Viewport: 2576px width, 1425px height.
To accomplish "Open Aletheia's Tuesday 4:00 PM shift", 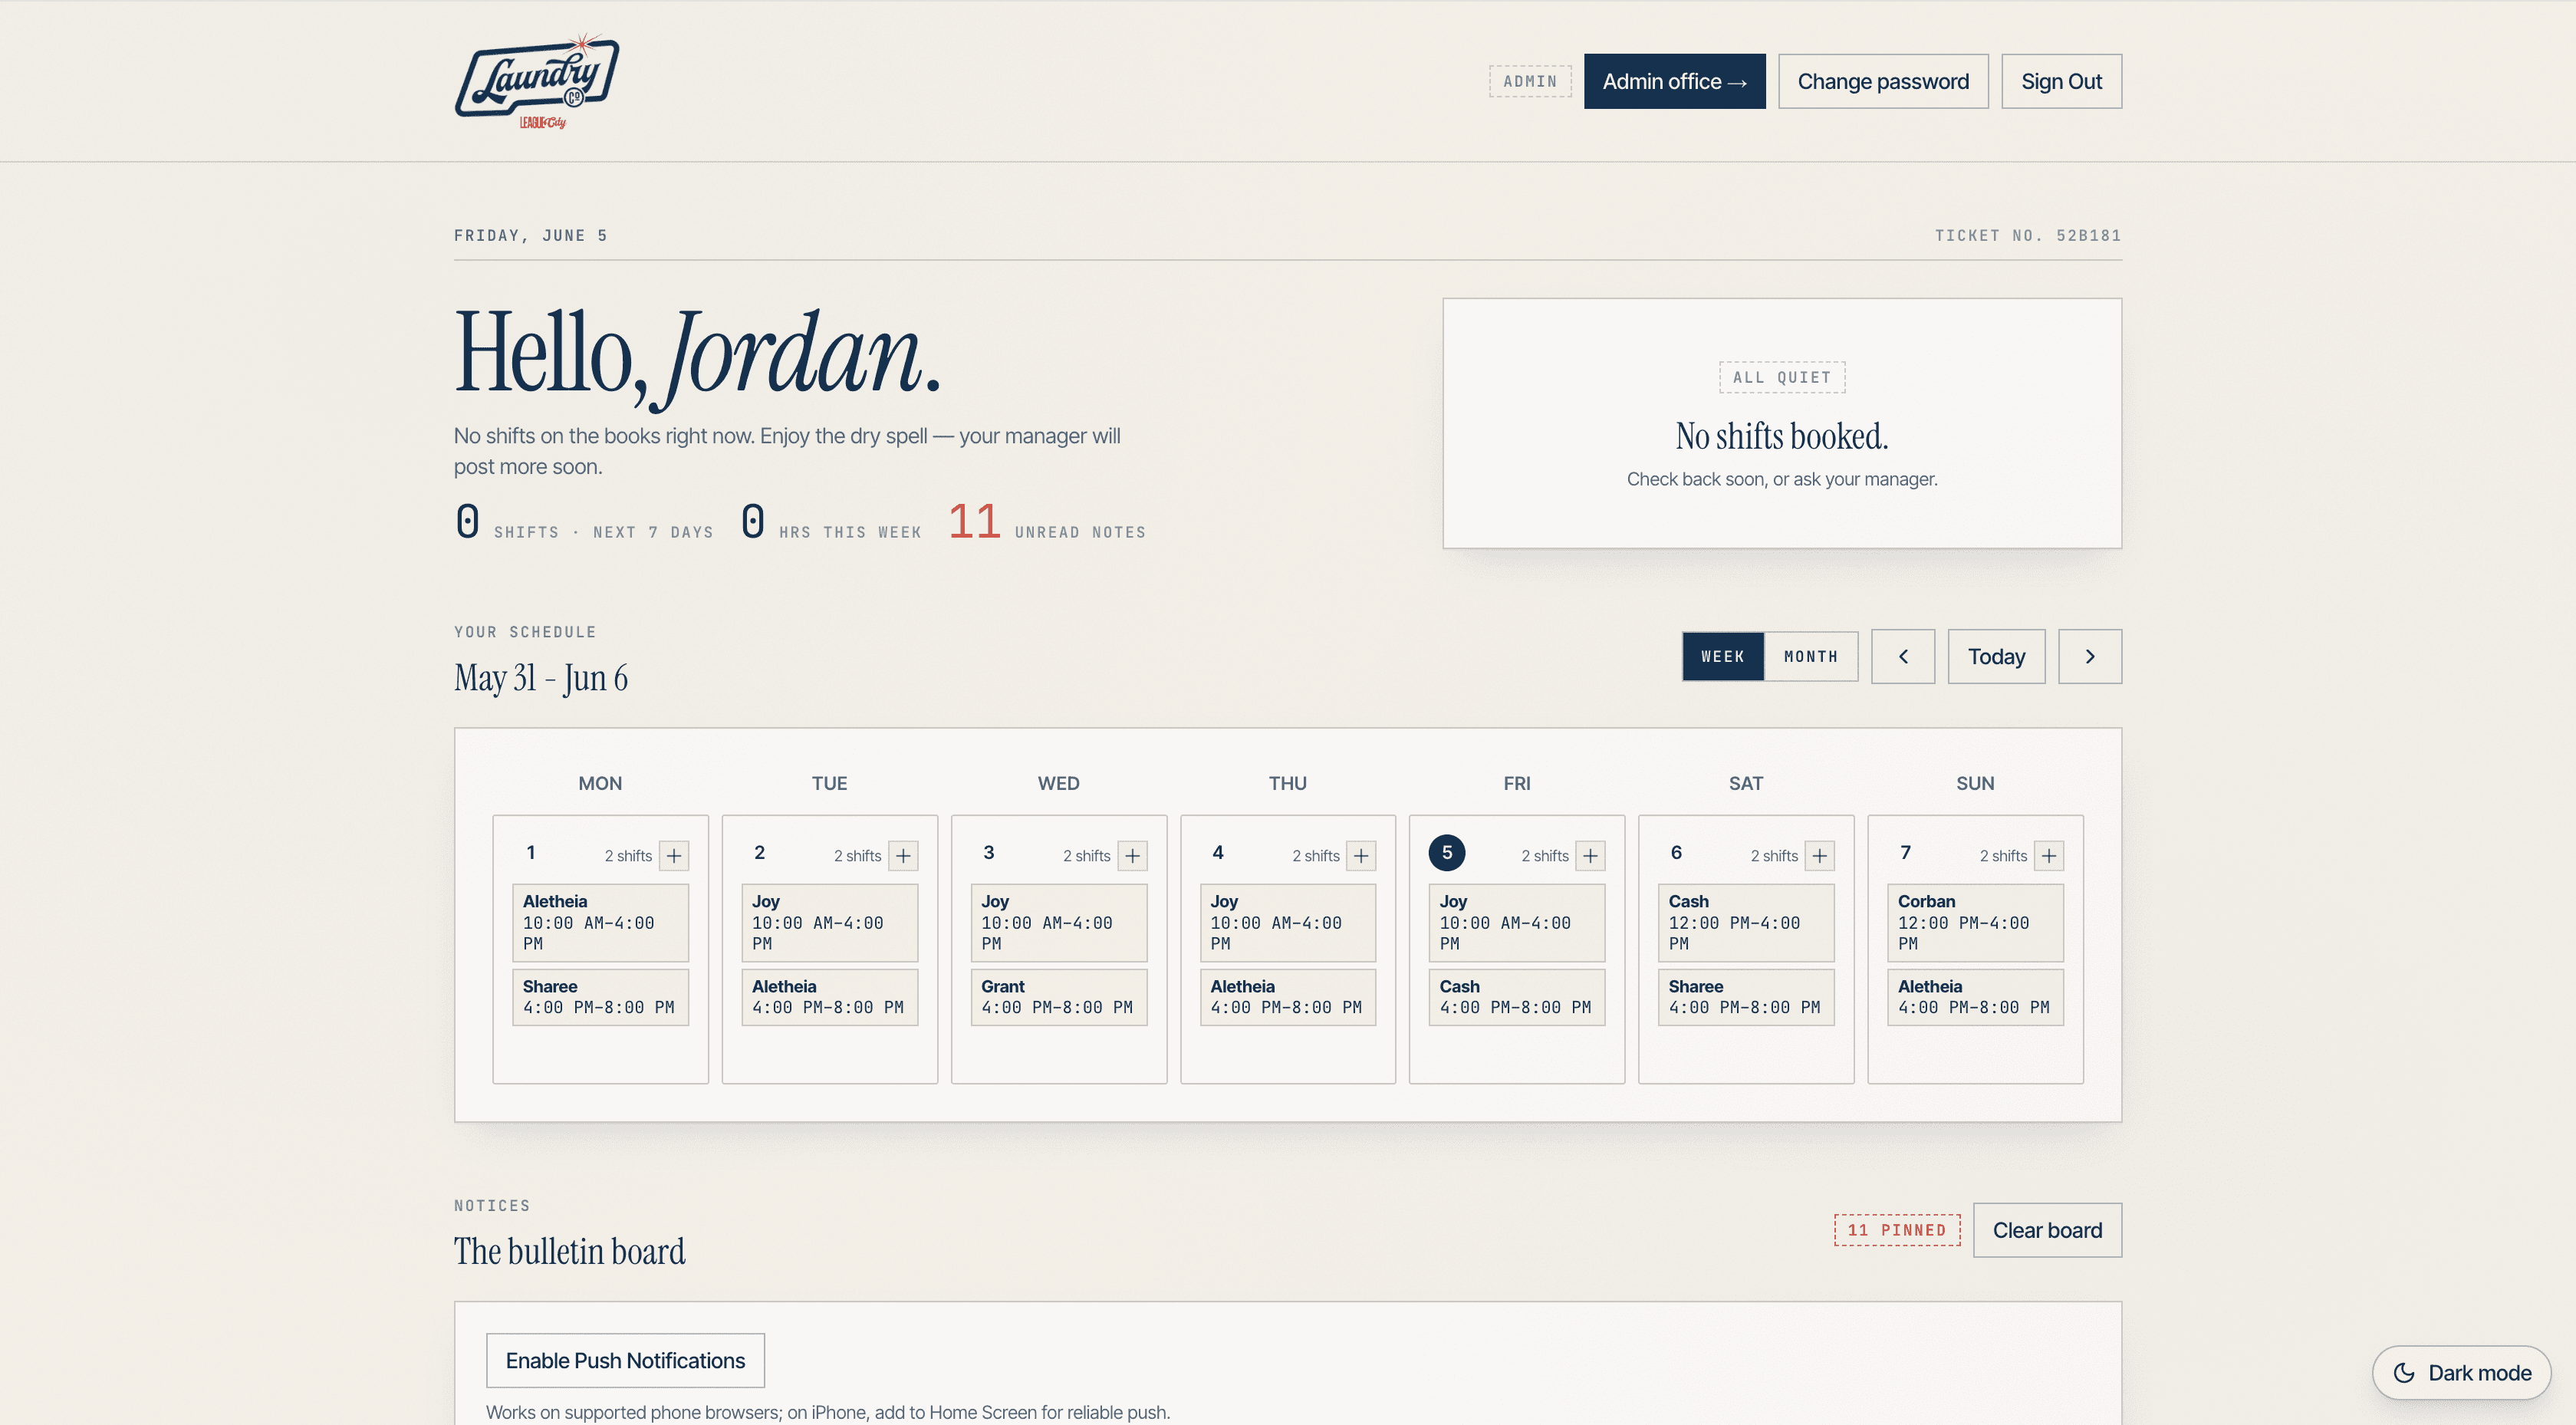I will point(829,997).
